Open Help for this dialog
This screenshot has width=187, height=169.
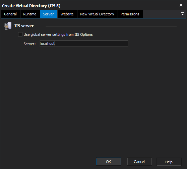169,162
